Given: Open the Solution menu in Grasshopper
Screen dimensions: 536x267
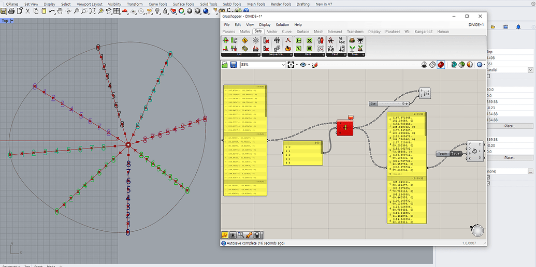Looking at the screenshot, I should 282,24.
